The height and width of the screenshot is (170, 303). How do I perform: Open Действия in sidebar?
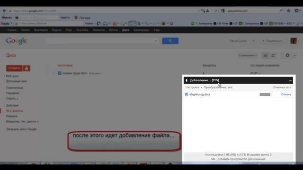(x=12, y=105)
